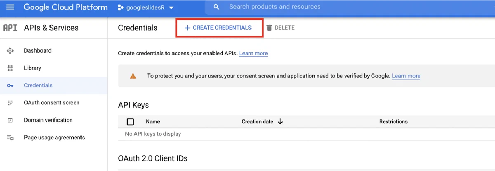Open the googleslidesR project selector dropdown
Image resolution: width=495 pixels, height=171 pixels.
point(146,7)
